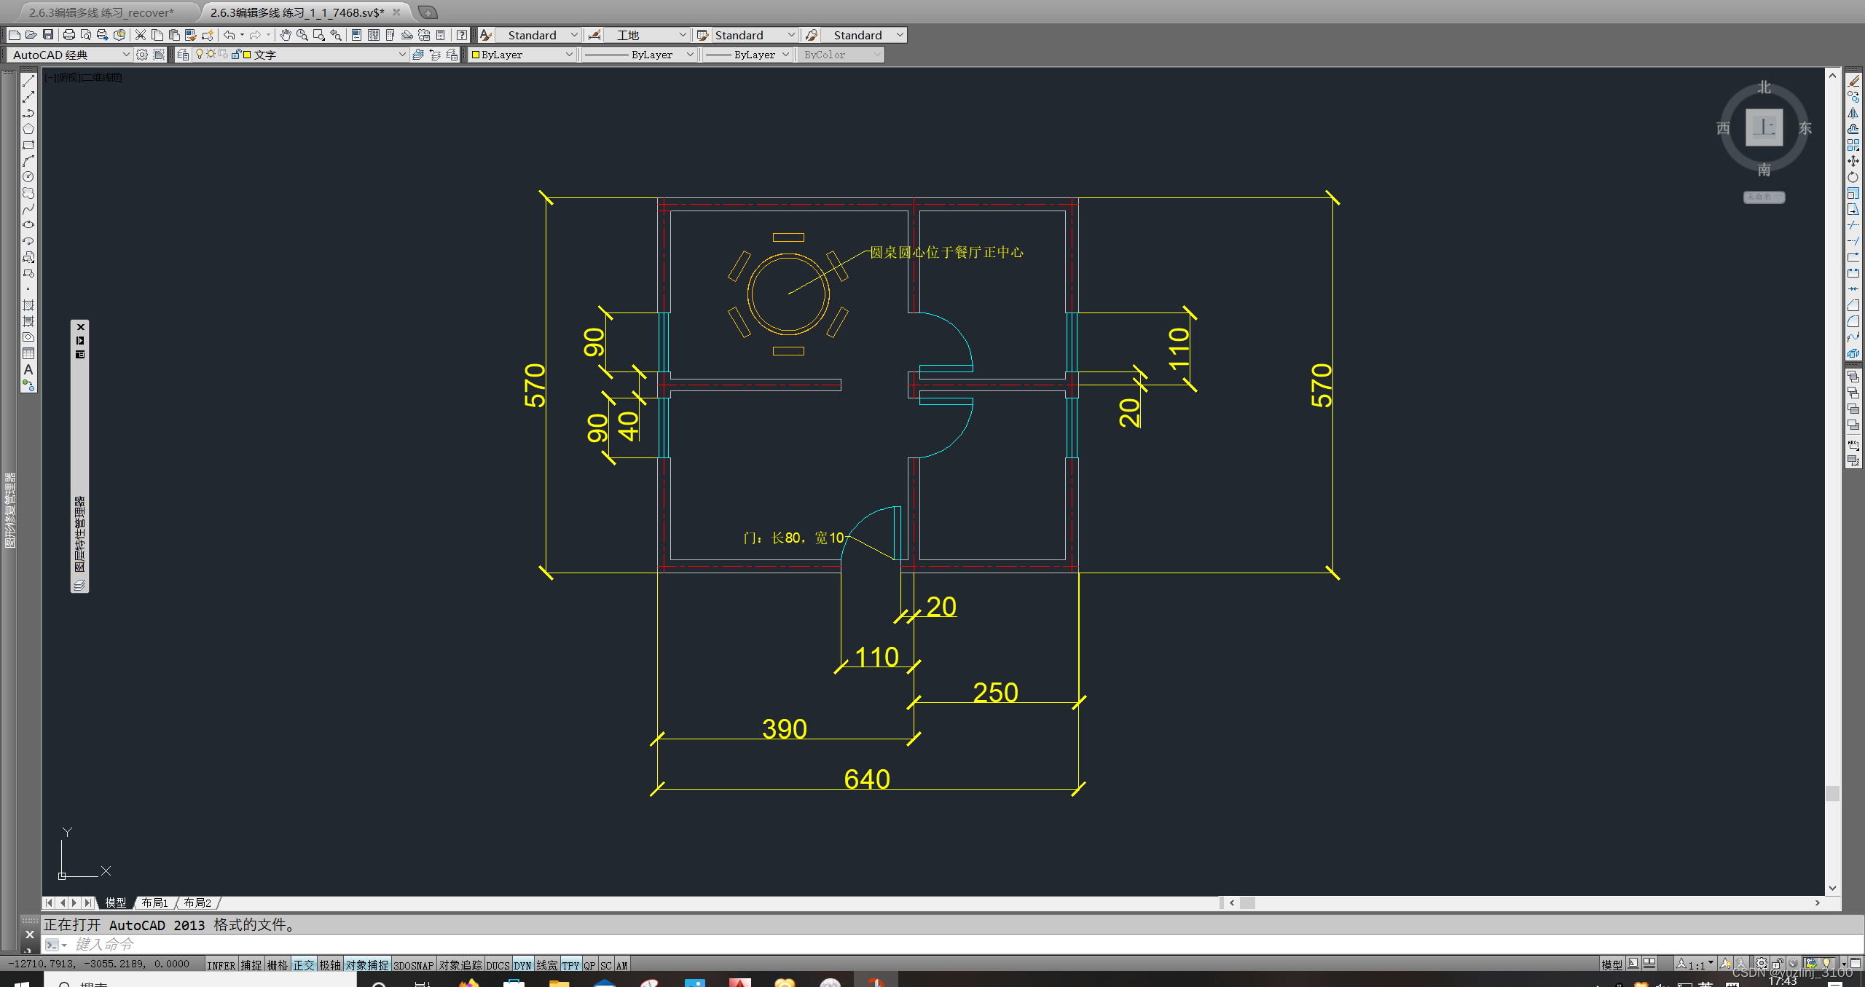Image resolution: width=1865 pixels, height=987 pixels.
Task: Click the Plot print icon
Action: click(68, 35)
